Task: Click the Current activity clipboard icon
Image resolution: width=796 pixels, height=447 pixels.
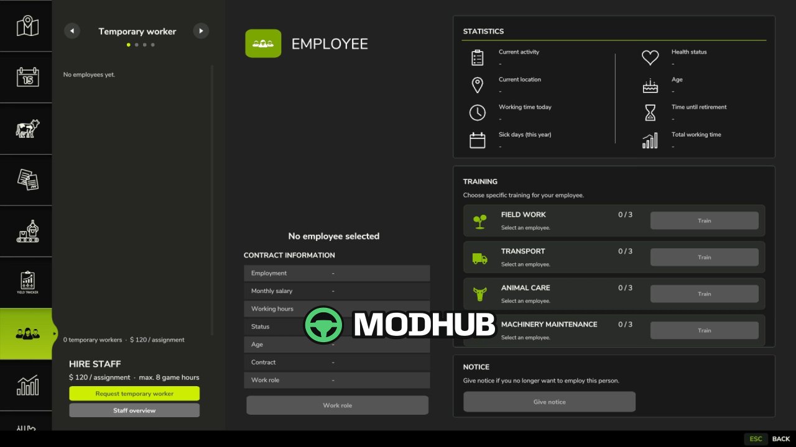Action: [x=477, y=58]
